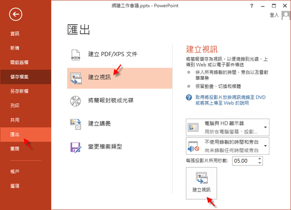
Task: Open 選項 from the sidebar
Action: (x=15, y=186)
